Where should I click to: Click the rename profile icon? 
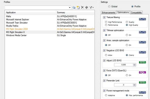(x=86, y=7)
